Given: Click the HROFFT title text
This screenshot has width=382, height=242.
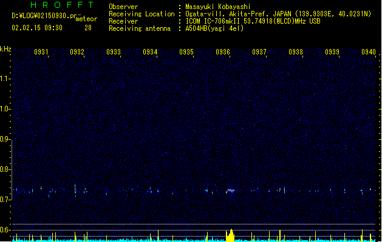Looking at the screenshot, I should pyautogui.click(x=62, y=5).
